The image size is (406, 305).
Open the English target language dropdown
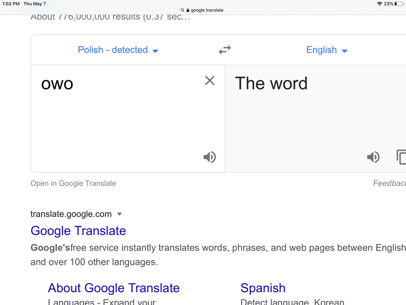(x=326, y=50)
